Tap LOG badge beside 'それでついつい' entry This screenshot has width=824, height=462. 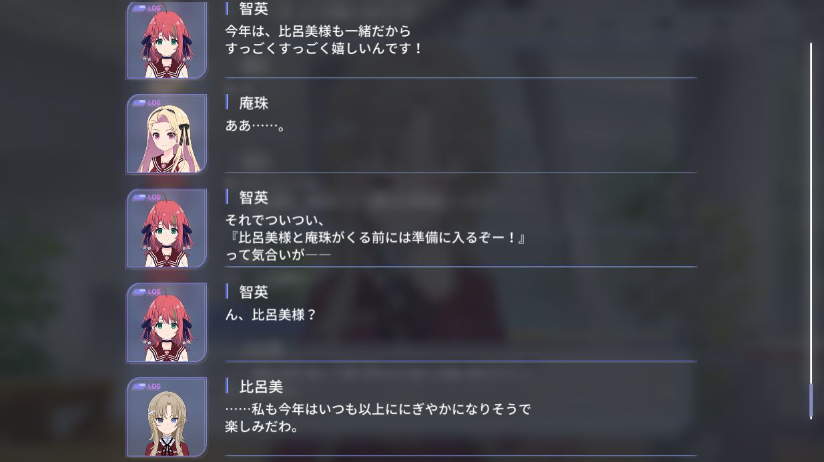(147, 197)
